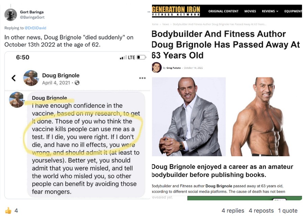Open the 1 quote link
Screen dimensions: 304x219
[288, 211]
